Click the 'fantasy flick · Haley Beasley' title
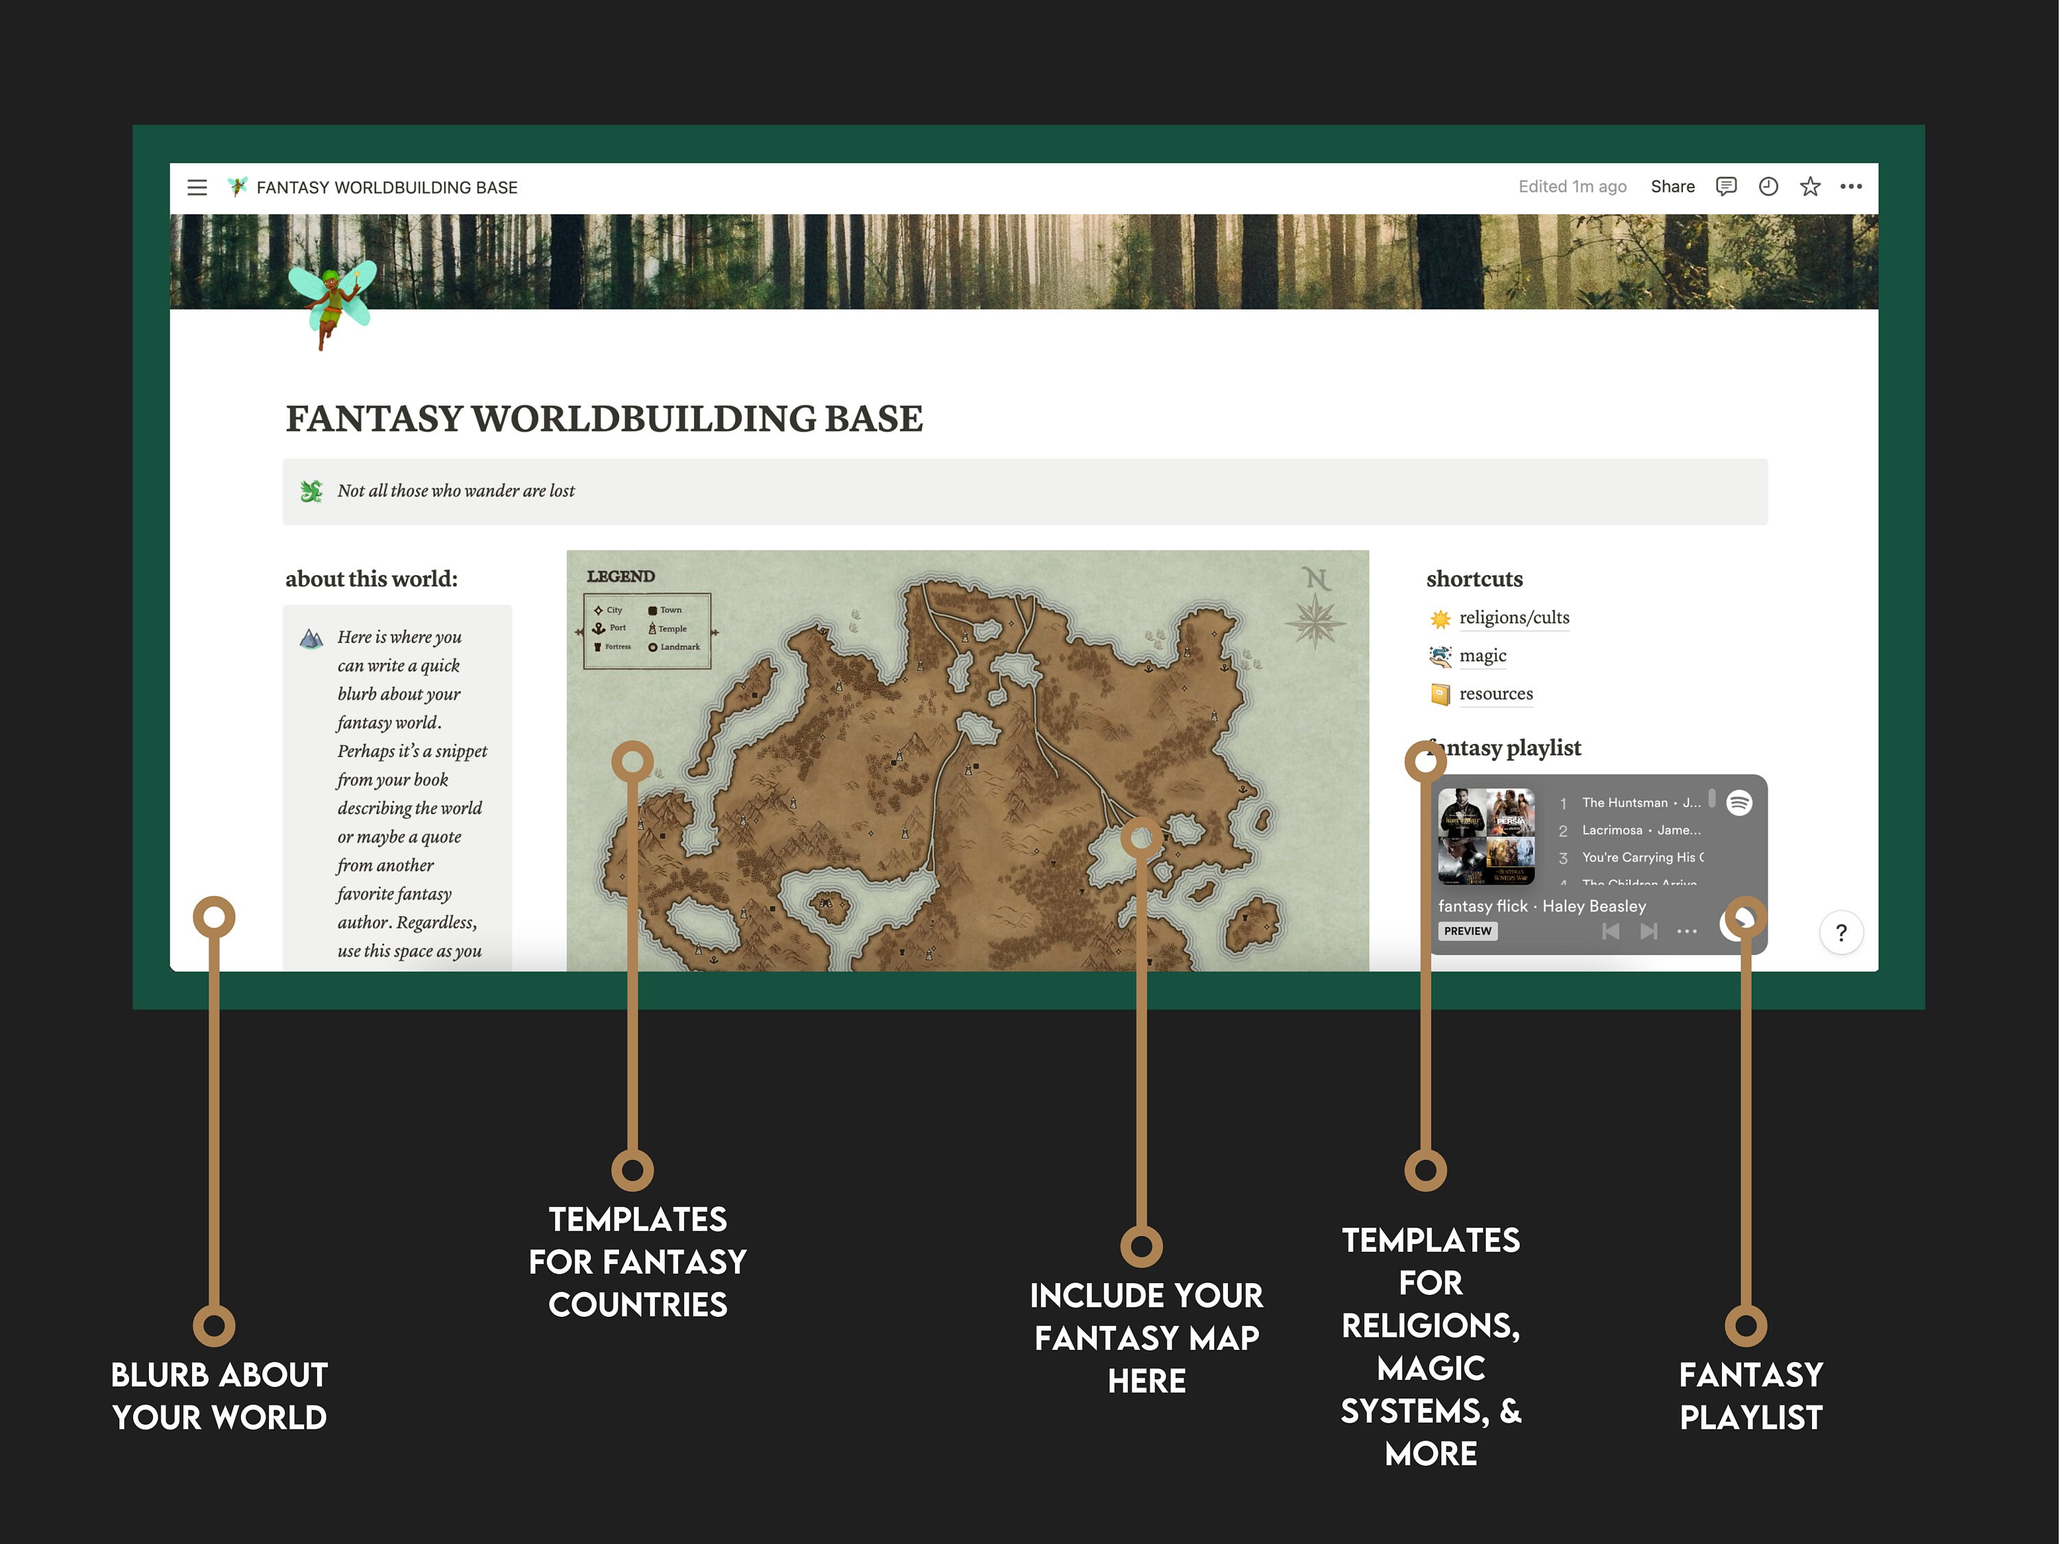Image resolution: width=2059 pixels, height=1544 pixels. point(1542,906)
